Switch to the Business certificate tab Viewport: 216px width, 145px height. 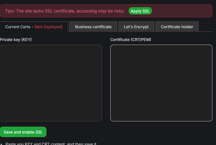(x=93, y=27)
